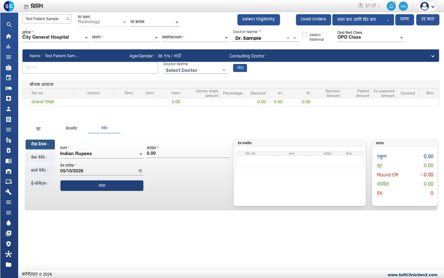Select the ई-वॉलेट्स payment option
This screenshot has width=444, height=278.
40,183
